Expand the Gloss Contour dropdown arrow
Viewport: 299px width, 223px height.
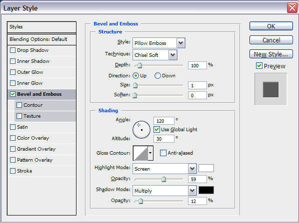point(150,153)
